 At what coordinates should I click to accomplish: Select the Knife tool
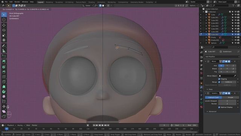[x=4, y=82]
